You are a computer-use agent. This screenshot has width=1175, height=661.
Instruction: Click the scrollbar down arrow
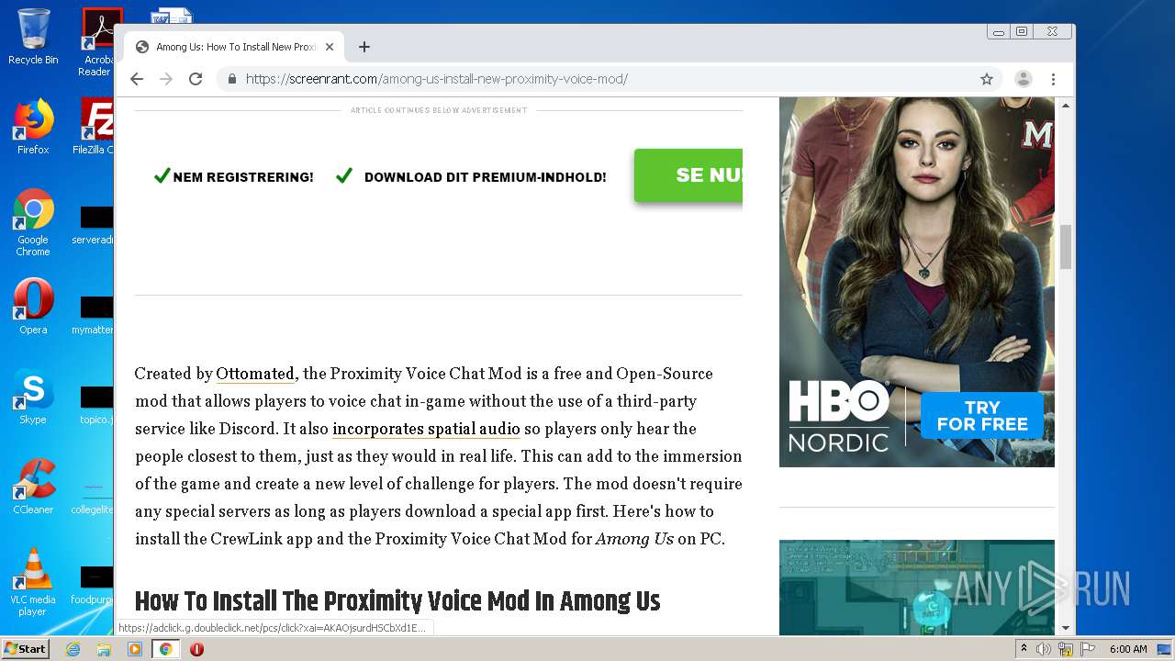(1066, 628)
